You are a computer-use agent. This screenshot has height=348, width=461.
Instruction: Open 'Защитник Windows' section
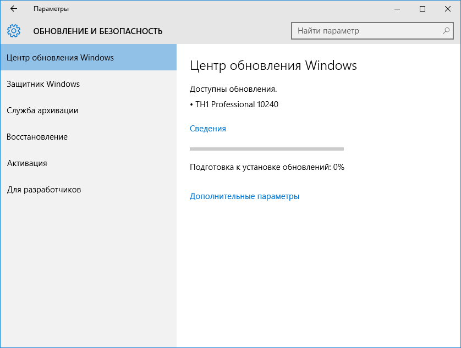(89, 84)
